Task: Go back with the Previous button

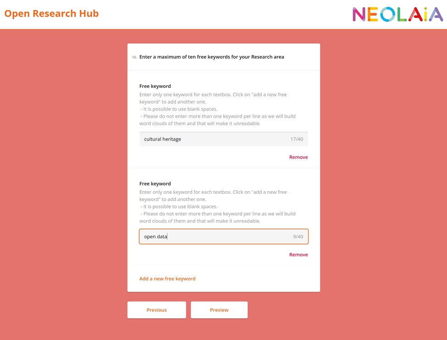Action: pos(157,310)
